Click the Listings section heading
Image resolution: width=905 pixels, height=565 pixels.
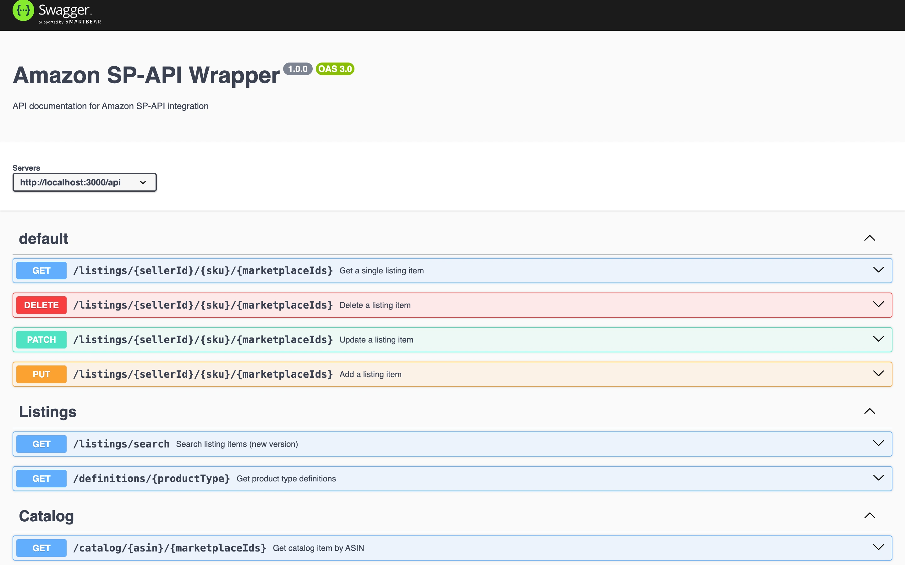click(47, 412)
